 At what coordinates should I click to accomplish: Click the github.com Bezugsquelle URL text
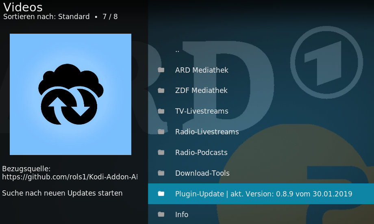(x=70, y=177)
